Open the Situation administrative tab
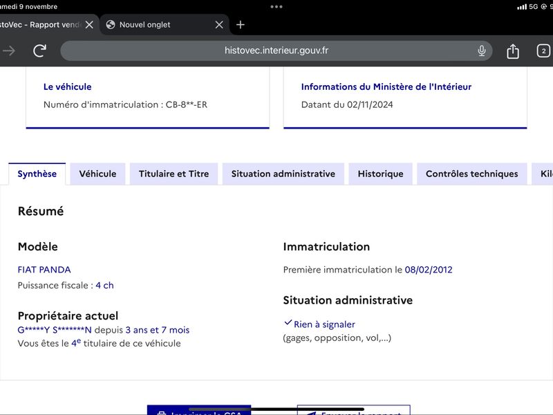The image size is (553, 415). pos(283,174)
